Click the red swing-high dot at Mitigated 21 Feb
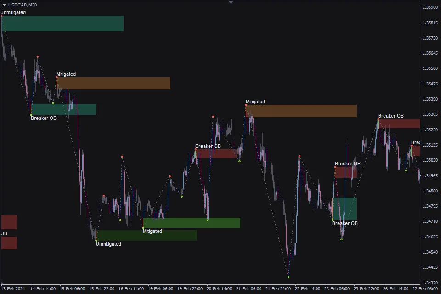Viewport: 441px width, 294px height. pyautogui.click(x=246, y=105)
